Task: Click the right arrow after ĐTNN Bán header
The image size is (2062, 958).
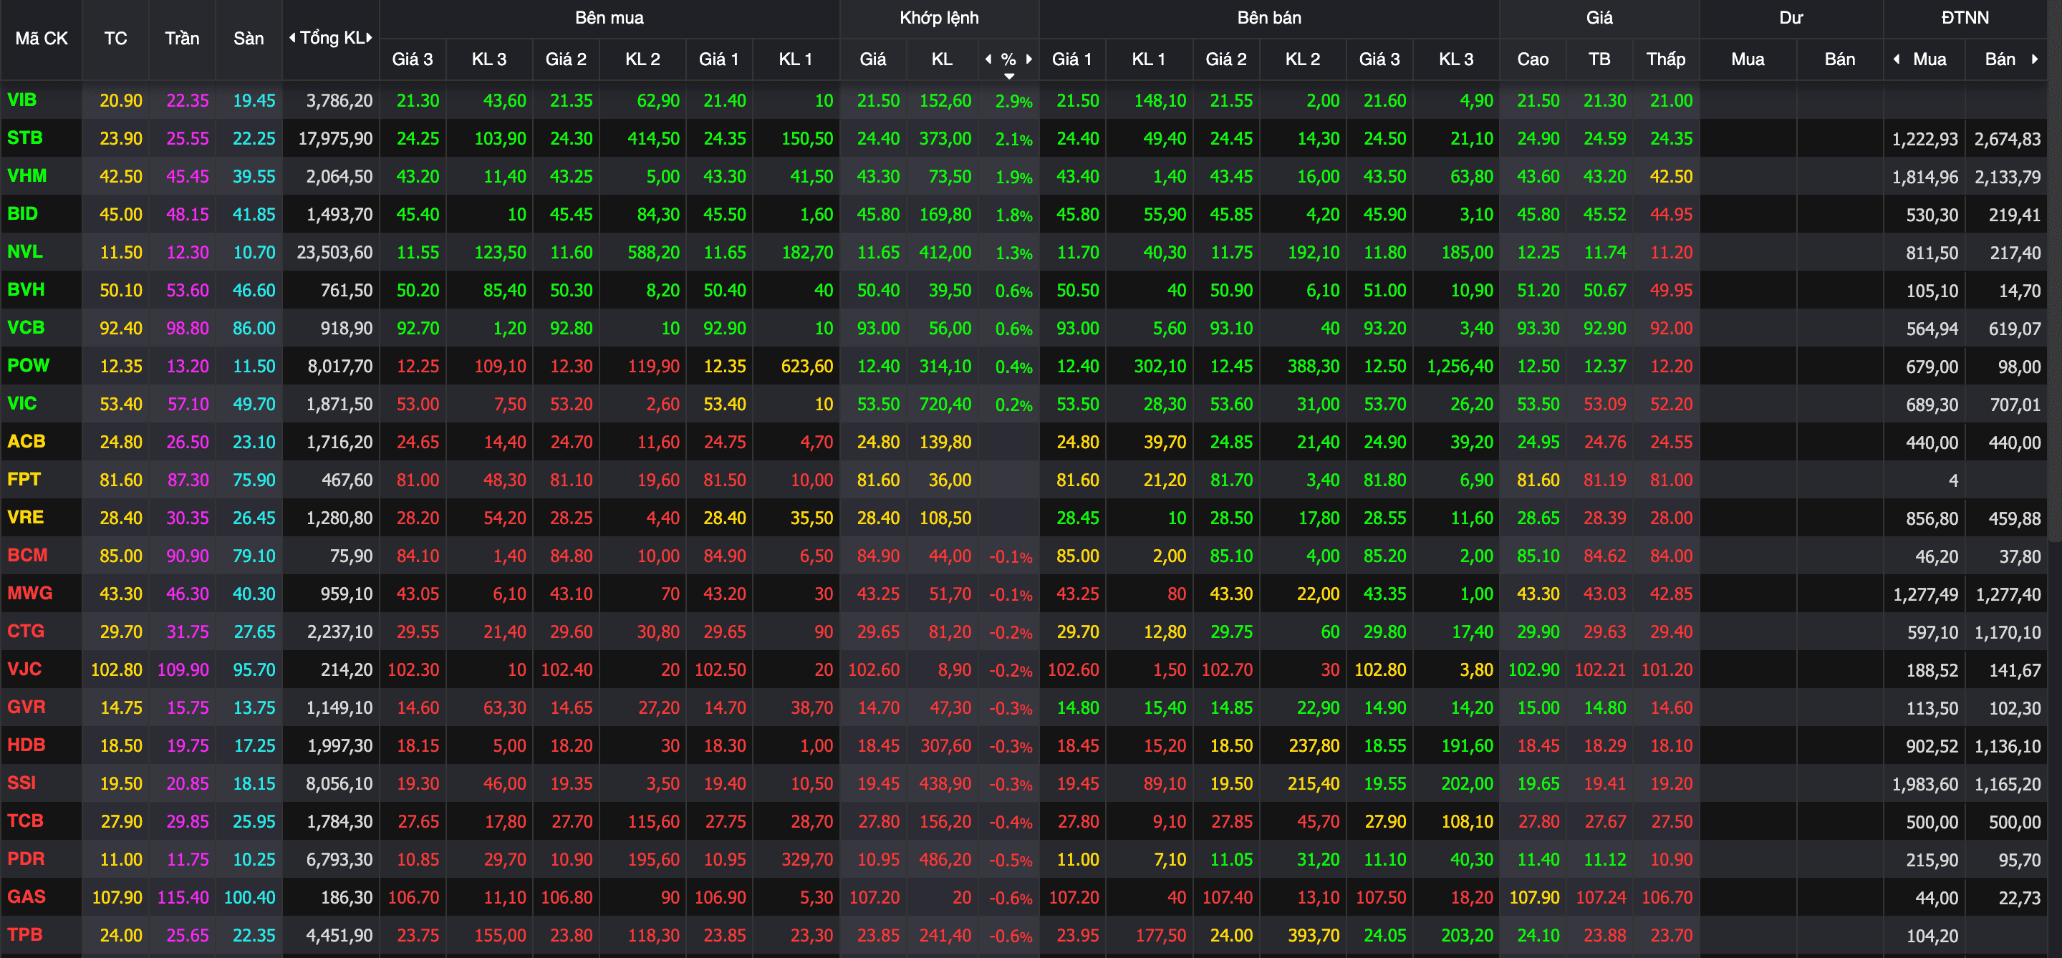Action: tap(2034, 59)
